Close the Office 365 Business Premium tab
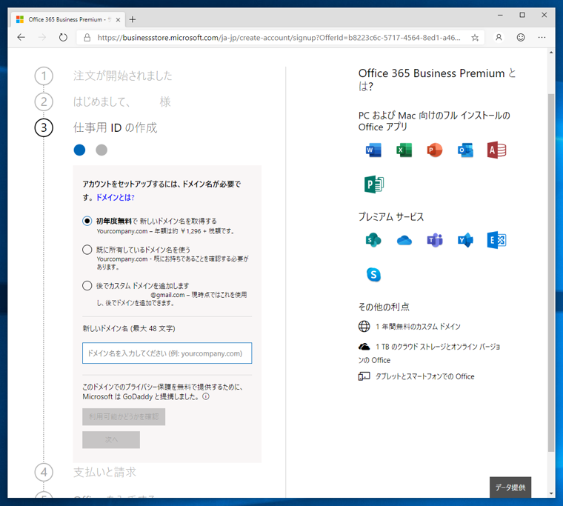 (x=118, y=20)
